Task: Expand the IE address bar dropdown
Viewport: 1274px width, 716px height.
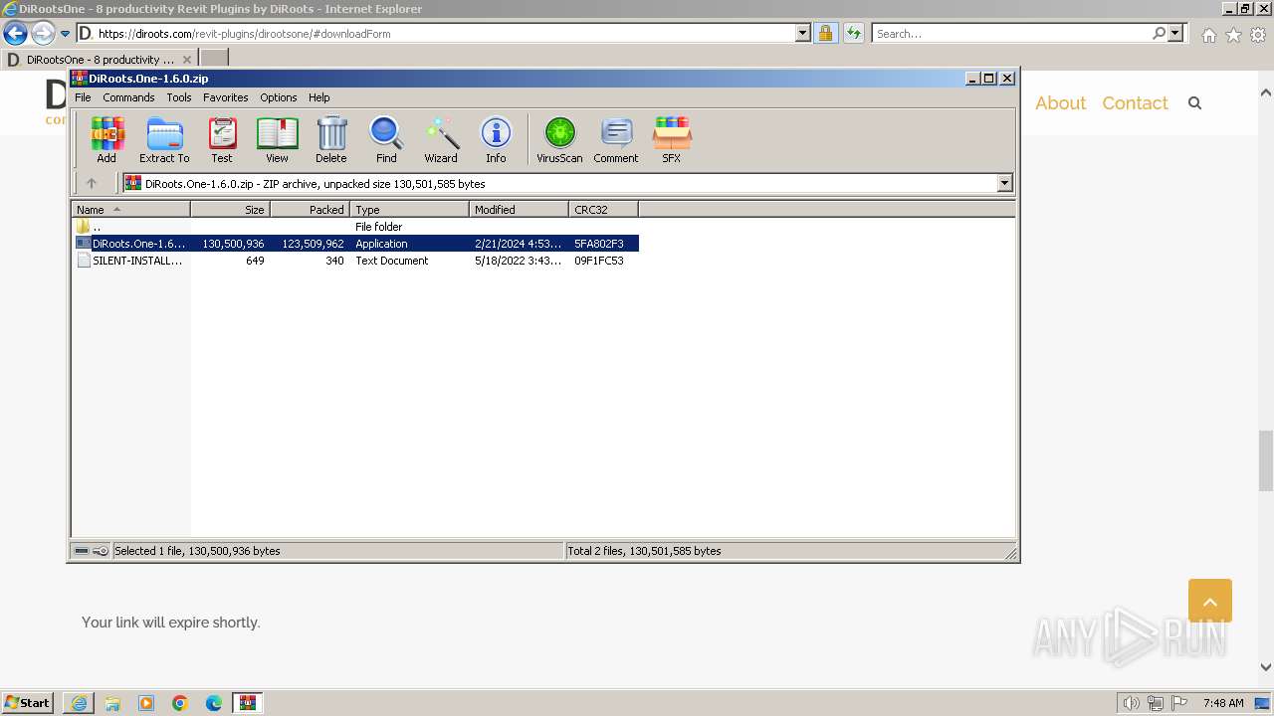Action: click(803, 33)
